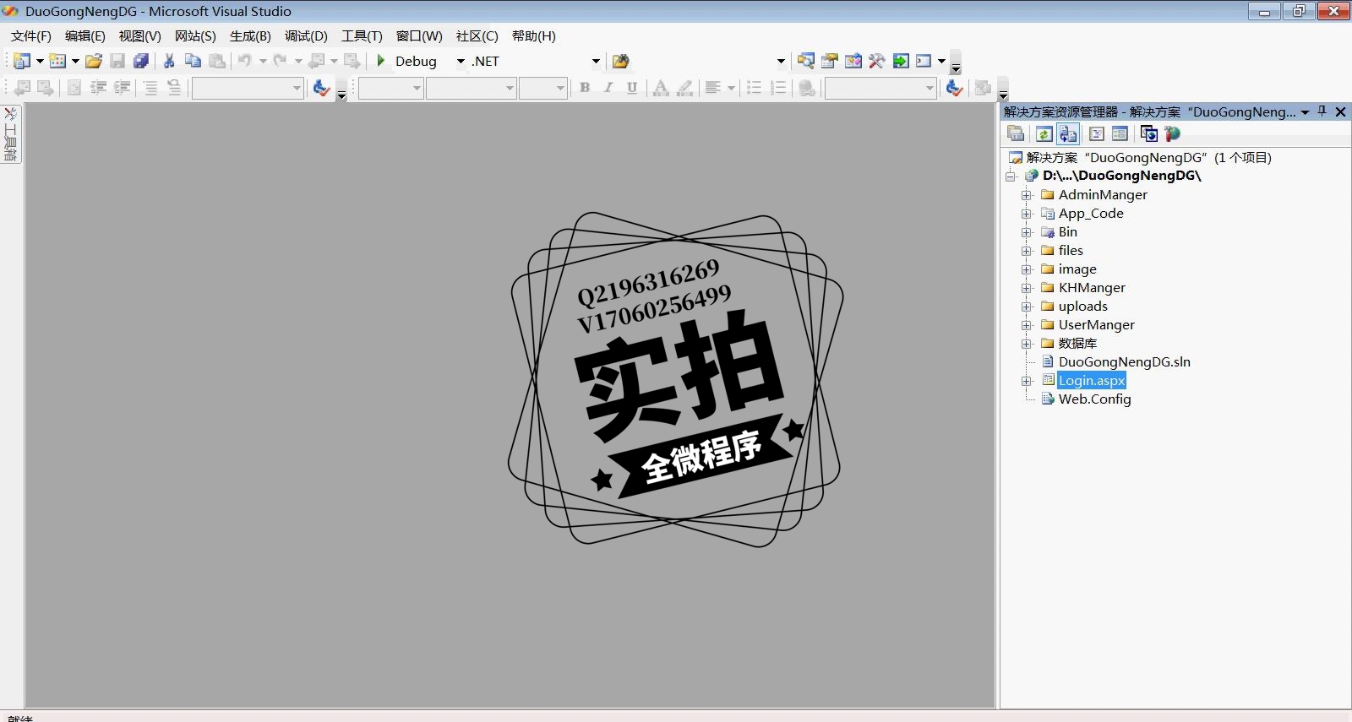Select the uploads folder

1082,307
